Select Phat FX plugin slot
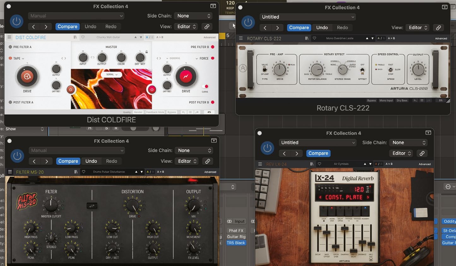 point(236,231)
